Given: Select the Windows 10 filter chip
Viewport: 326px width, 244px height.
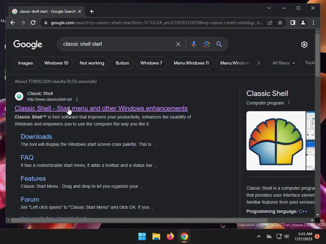Looking at the screenshot, I should (56, 63).
